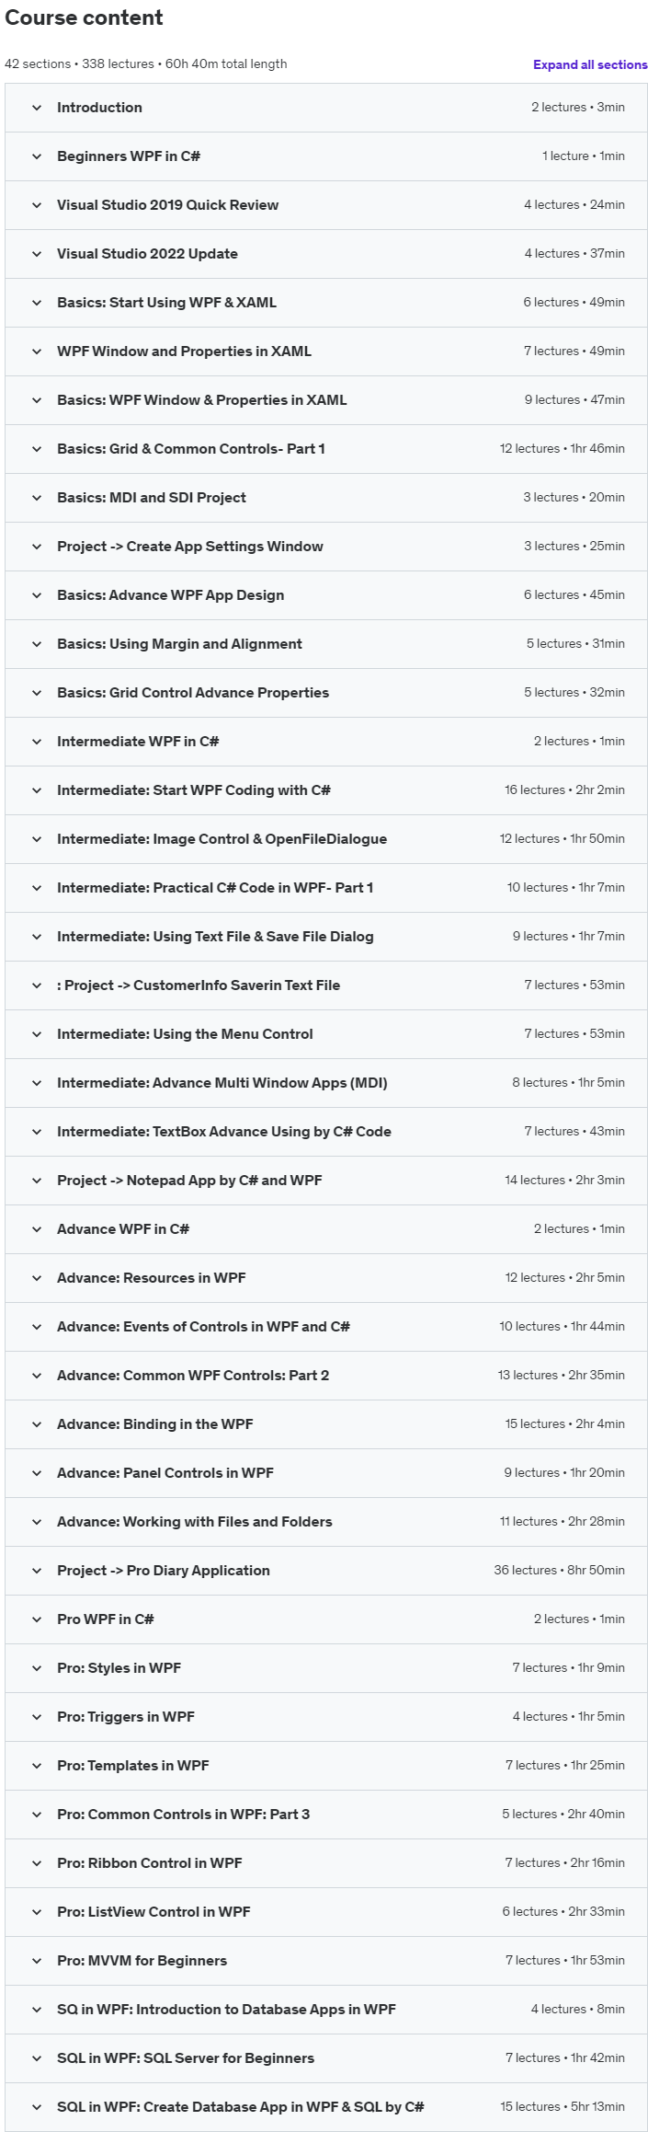
Task: Expand SQL Server for Beginners chevron
Action: click(x=37, y=2058)
